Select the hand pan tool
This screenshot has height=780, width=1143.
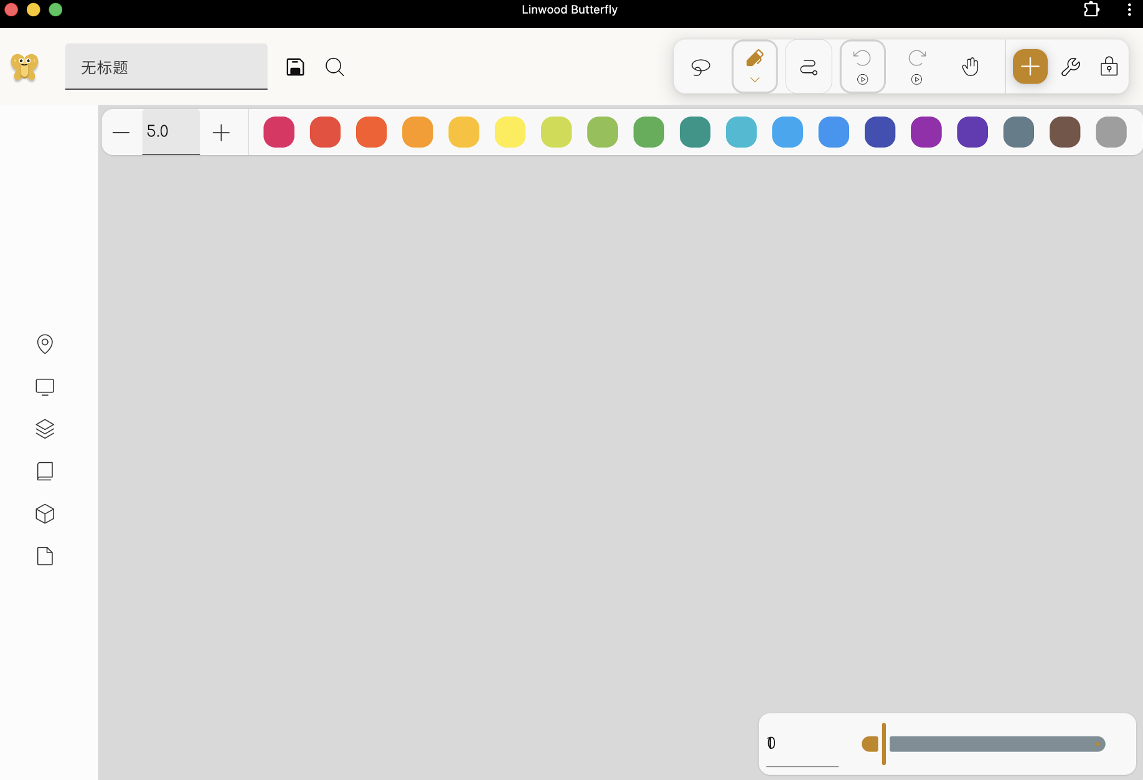(x=970, y=67)
